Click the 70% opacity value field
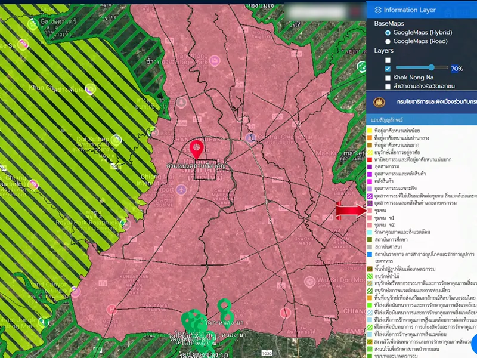Viewport: 477px width, 358px height. 457,69
